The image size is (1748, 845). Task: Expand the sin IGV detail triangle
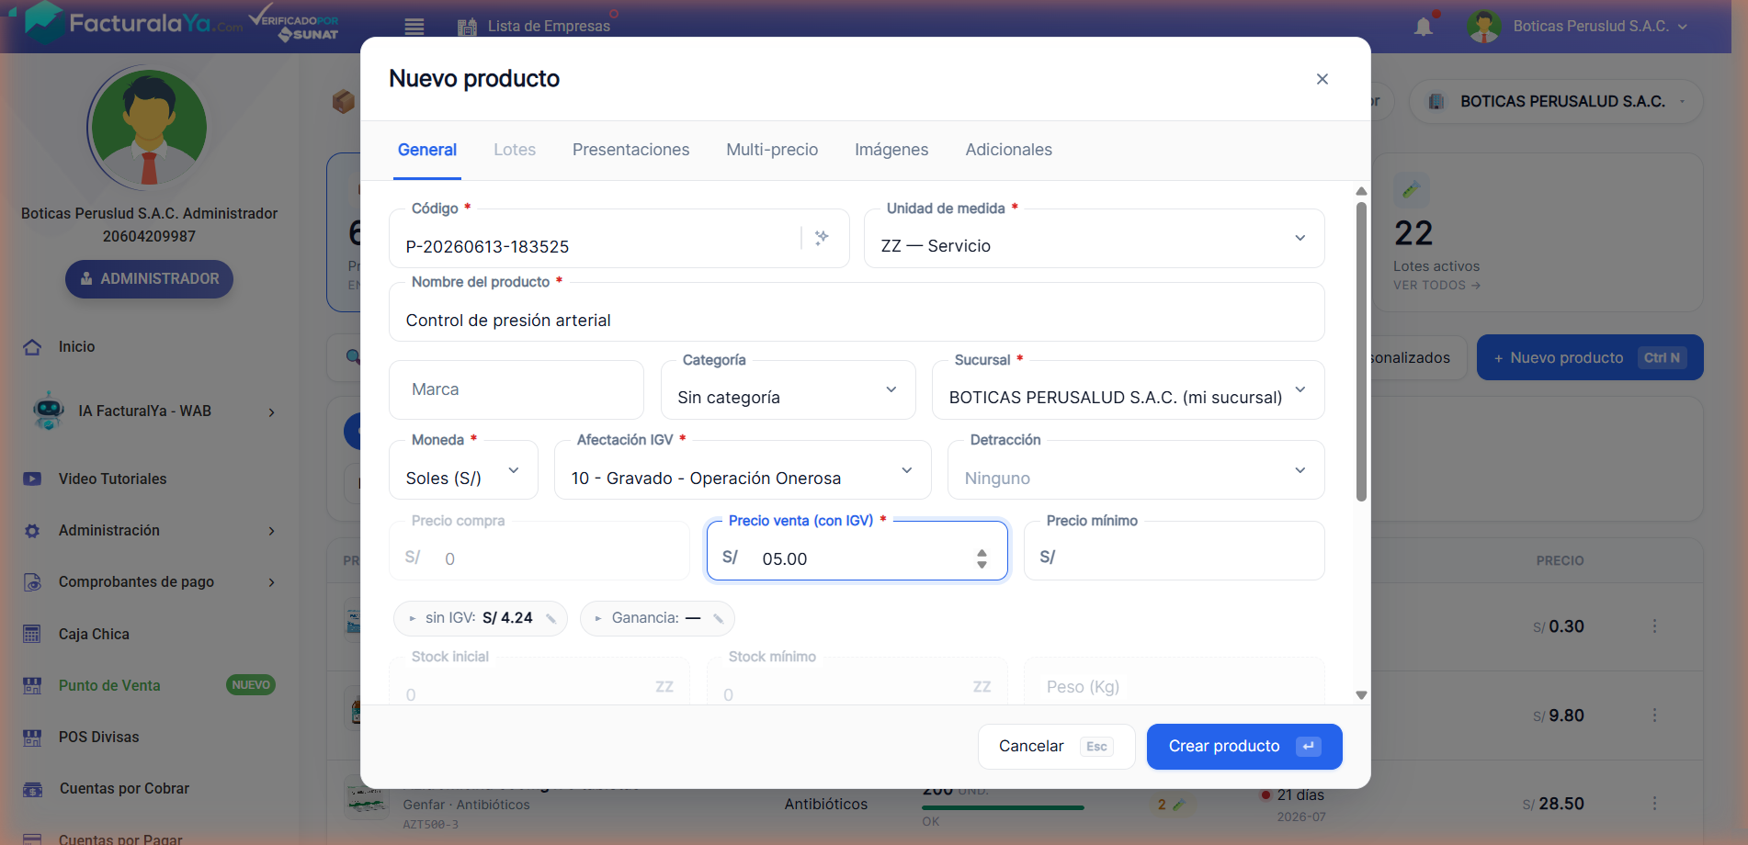[x=413, y=619]
